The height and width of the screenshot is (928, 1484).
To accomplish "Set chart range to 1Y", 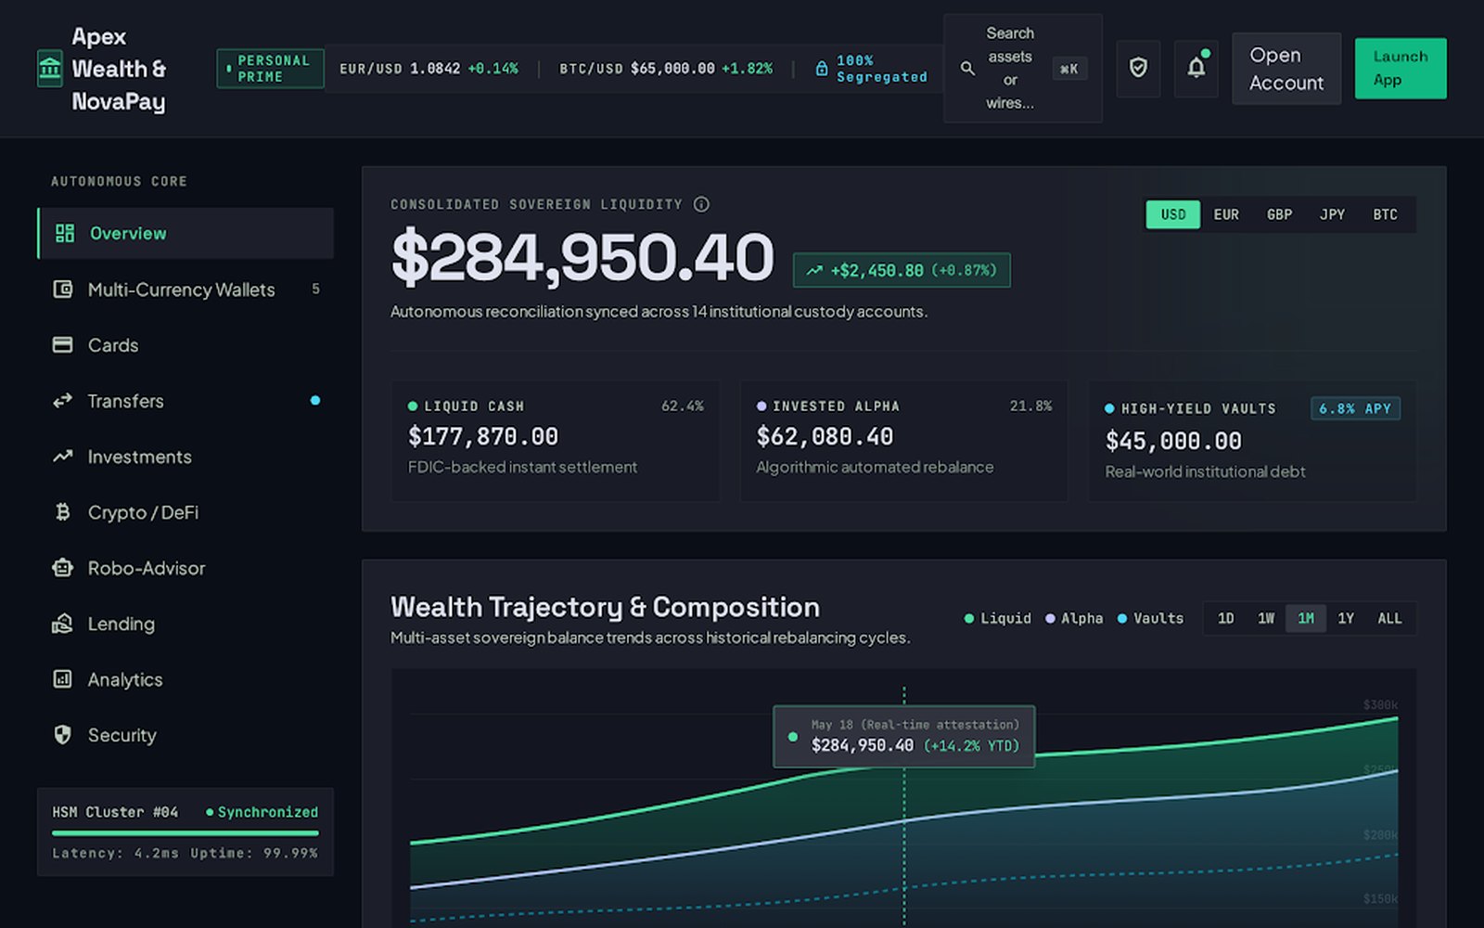I will coord(1346,618).
